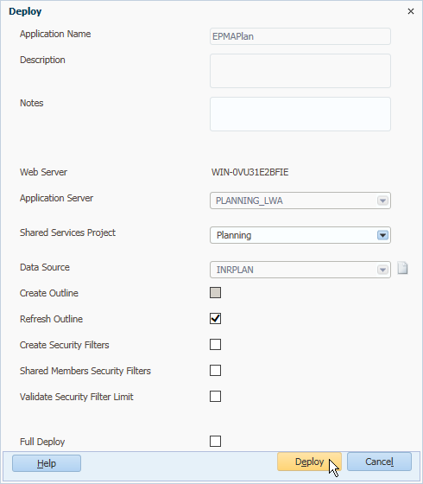
Task: Toggle the Create Outline checkbox
Action: tap(215, 293)
